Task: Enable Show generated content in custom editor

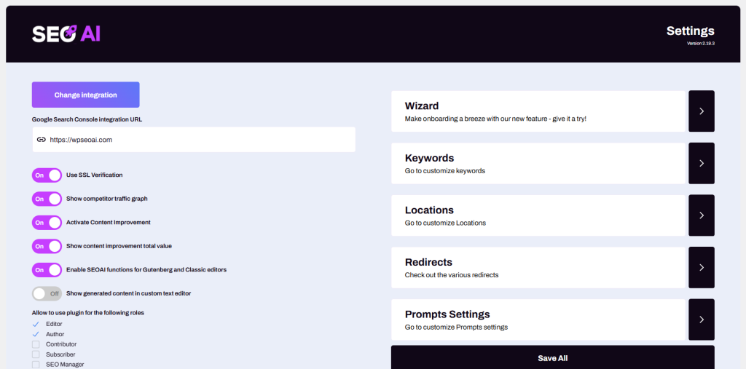Action: coord(47,293)
